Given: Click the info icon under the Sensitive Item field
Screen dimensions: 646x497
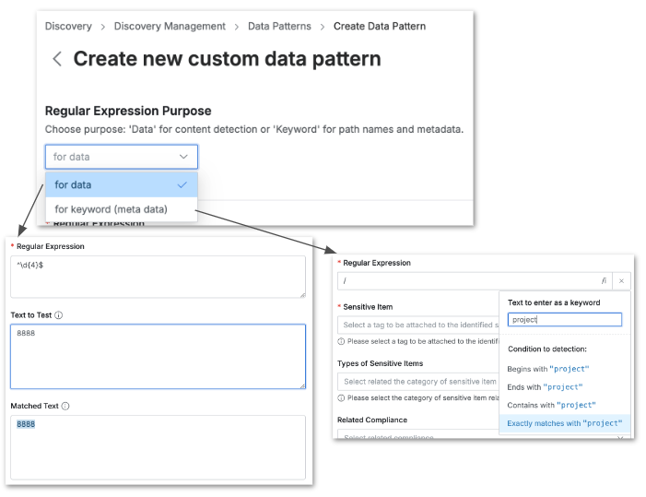Looking at the screenshot, I should coord(341,341).
